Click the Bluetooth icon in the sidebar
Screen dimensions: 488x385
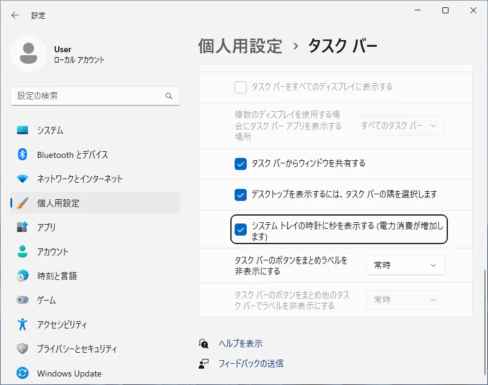[x=22, y=154]
